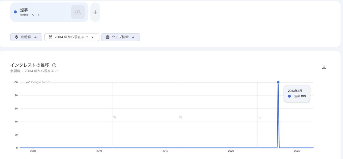Click the 2020 x-axis label
343x159 pixels.
[x=231, y=151]
